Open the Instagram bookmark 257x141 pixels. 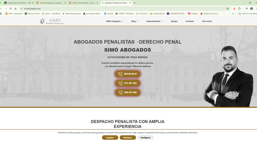(x=193, y=13)
